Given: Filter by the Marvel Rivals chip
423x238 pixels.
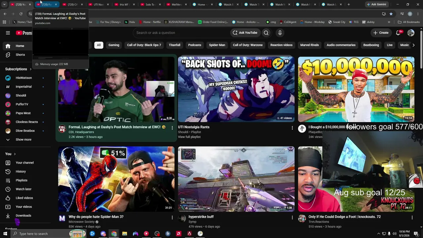Looking at the screenshot, I should [310, 45].
